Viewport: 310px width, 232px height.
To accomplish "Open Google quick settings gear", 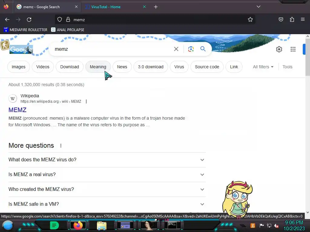I will pos(279,49).
